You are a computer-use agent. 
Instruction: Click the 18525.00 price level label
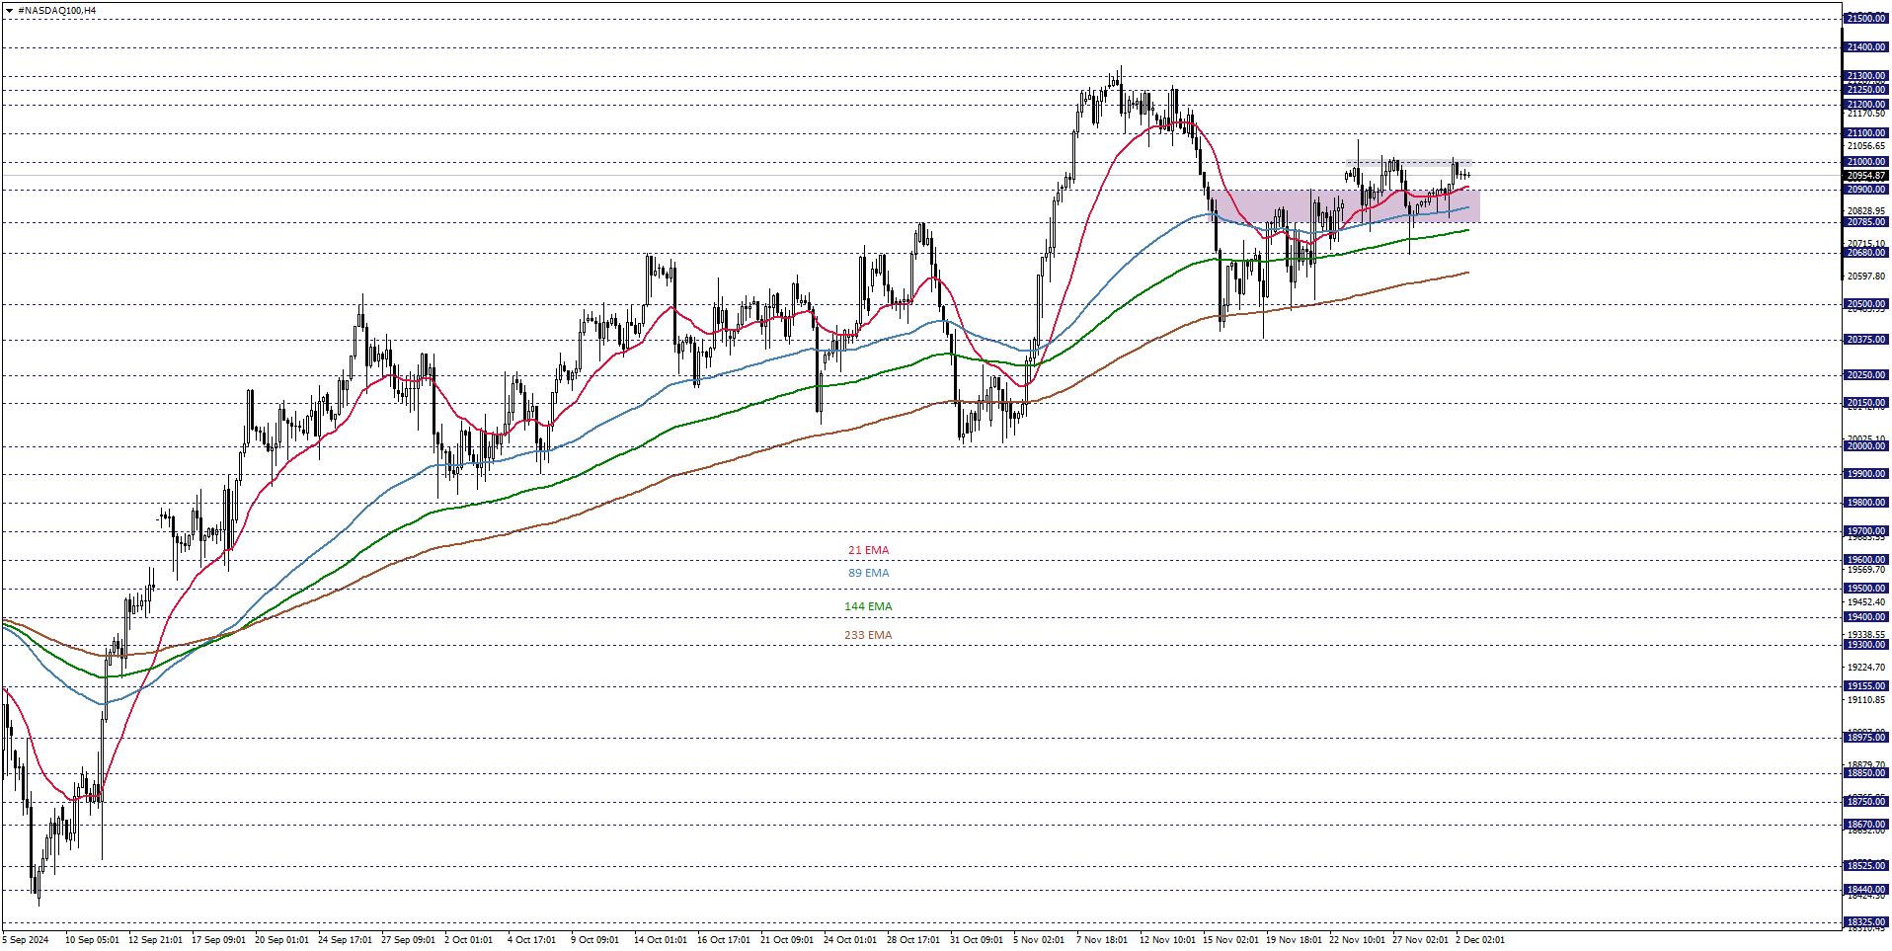pyautogui.click(x=1865, y=866)
